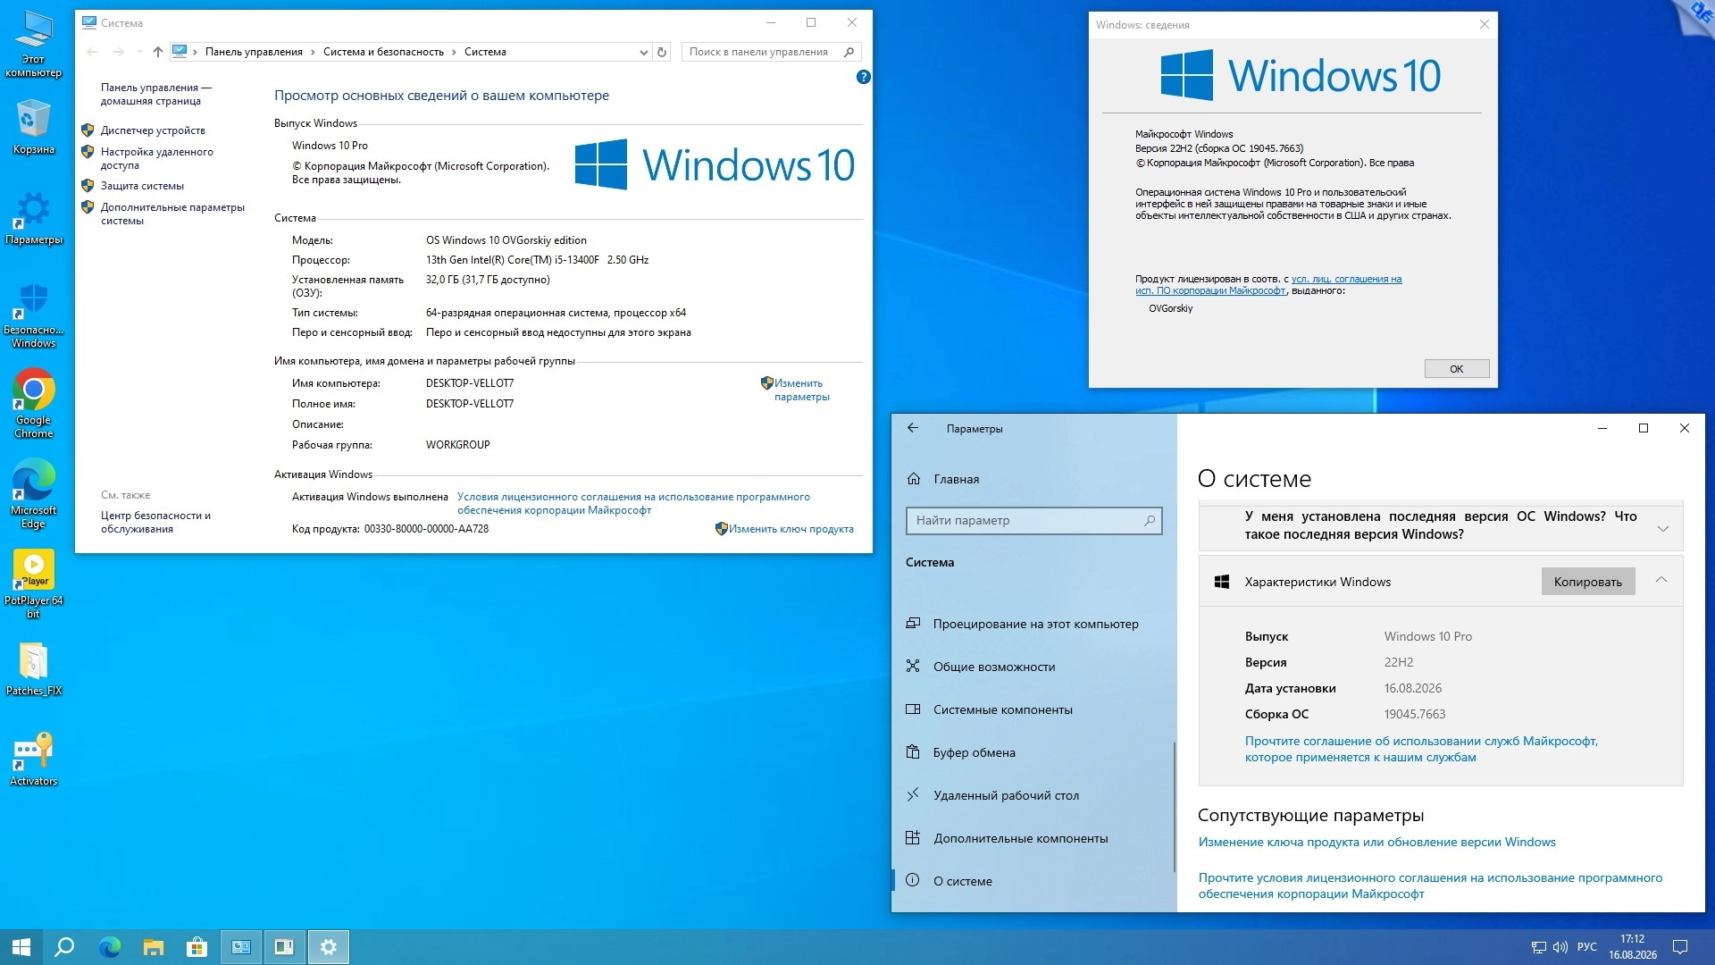Select Общие возможности in sidebar
Viewport: 1715px width, 965px height.
click(x=1033, y=667)
